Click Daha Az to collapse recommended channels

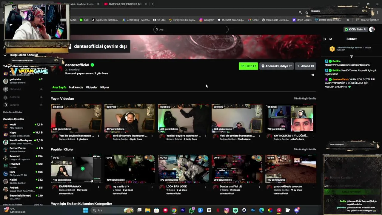coord(38,205)
